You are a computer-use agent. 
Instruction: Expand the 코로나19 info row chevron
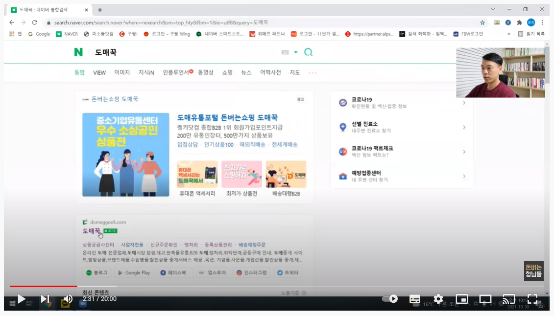[464, 103]
